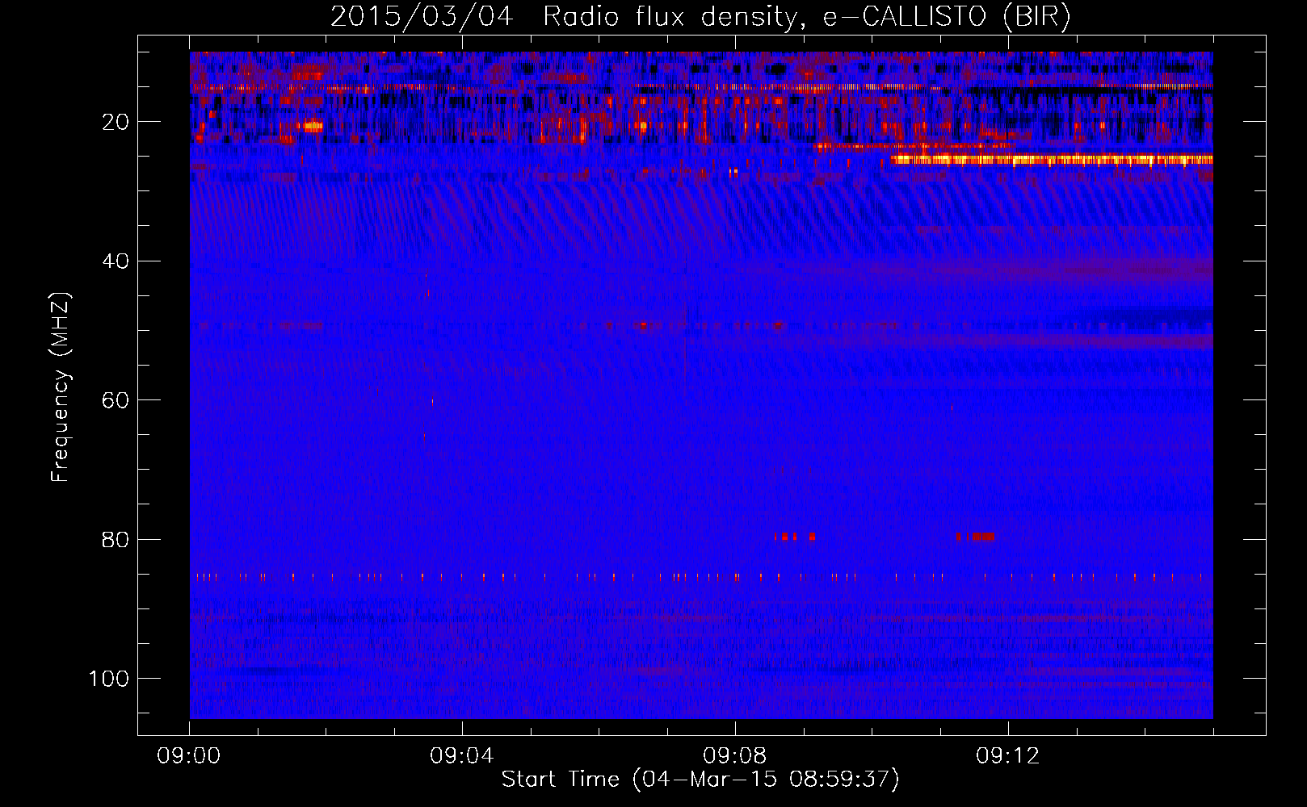Click the frequency tick label "60"
The width and height of the screenshot is (1307, 807).
(x=116, y=400)
